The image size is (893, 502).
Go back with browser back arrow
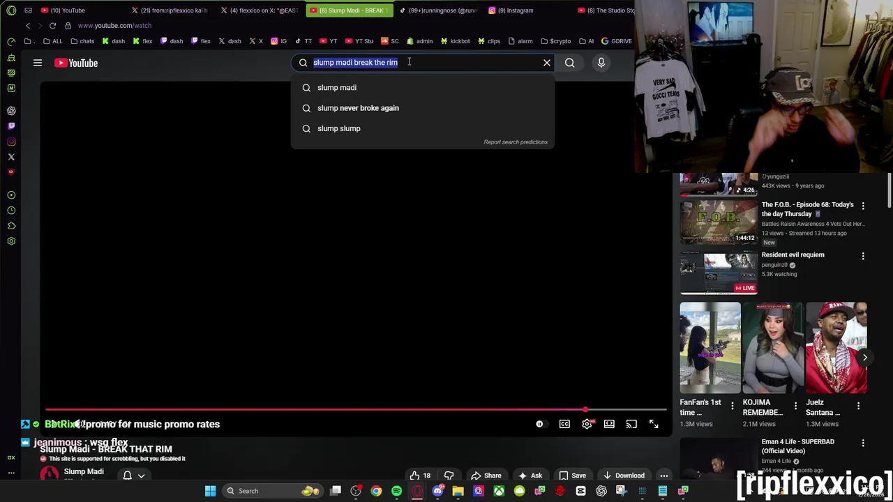pyautogui.click(x=28, y=26)
